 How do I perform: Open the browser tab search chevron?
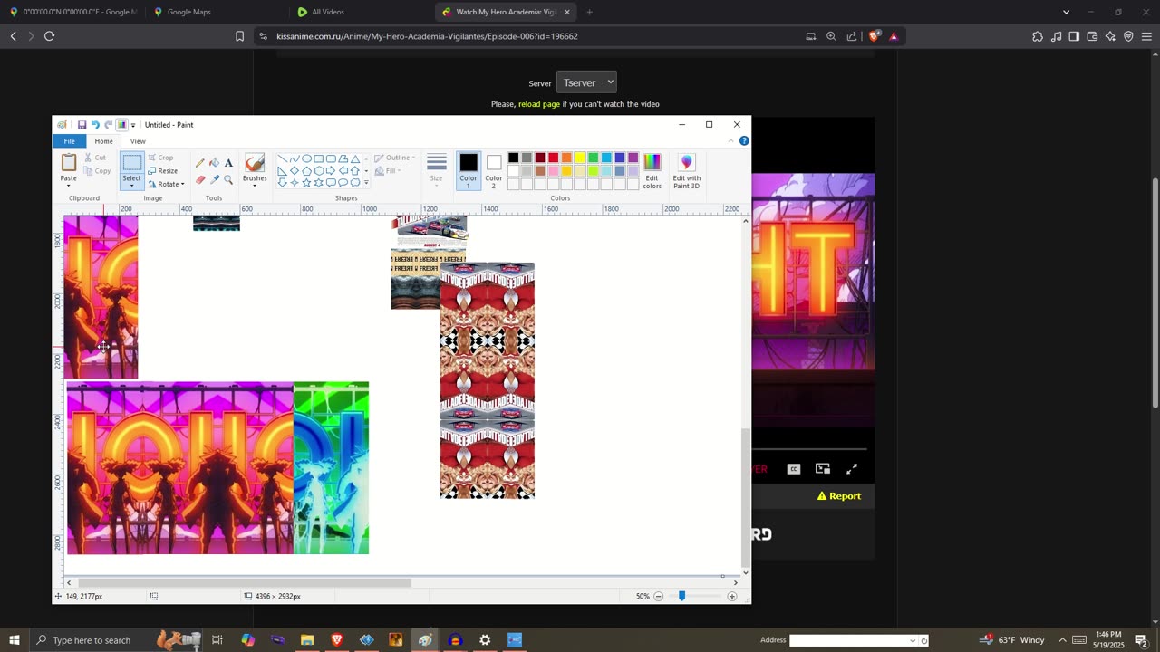point(1066,12)
